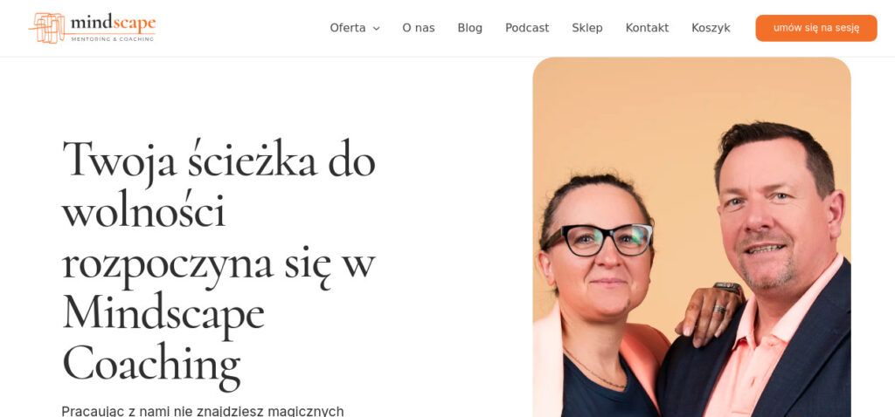Click the hero heading 'Twoja ścieżka do wolności'

click(219, 183)
